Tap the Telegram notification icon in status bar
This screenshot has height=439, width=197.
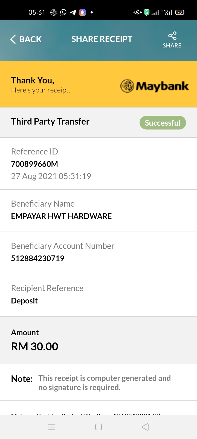[73, 12]
